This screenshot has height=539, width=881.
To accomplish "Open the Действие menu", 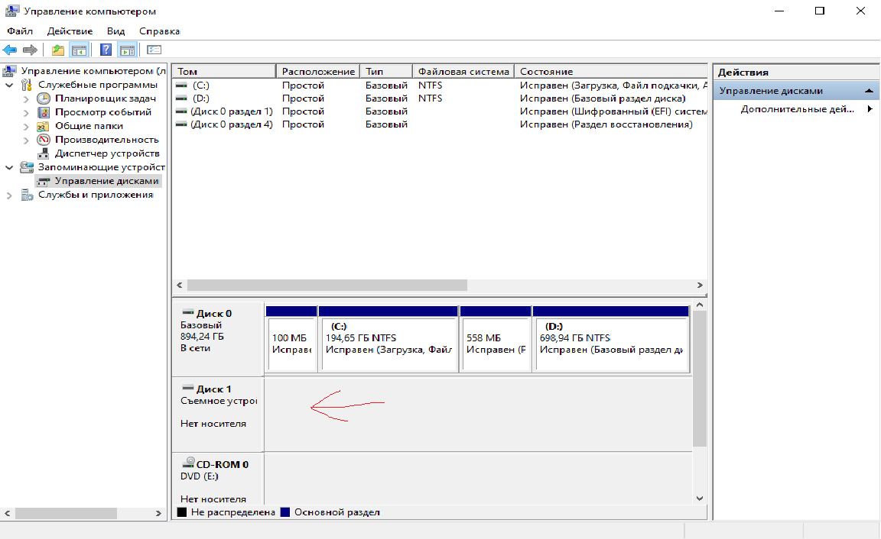I will point(70,31).
